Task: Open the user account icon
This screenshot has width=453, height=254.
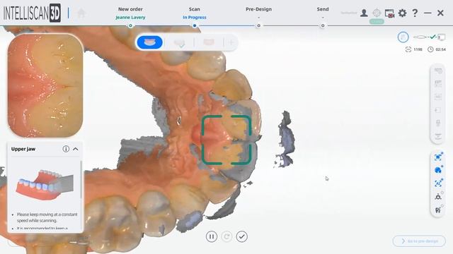Action: [364, 13]
